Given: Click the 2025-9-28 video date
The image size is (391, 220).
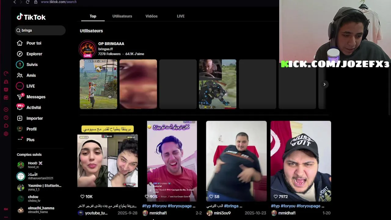Looking at the screenshot, I should pos(127,213).
